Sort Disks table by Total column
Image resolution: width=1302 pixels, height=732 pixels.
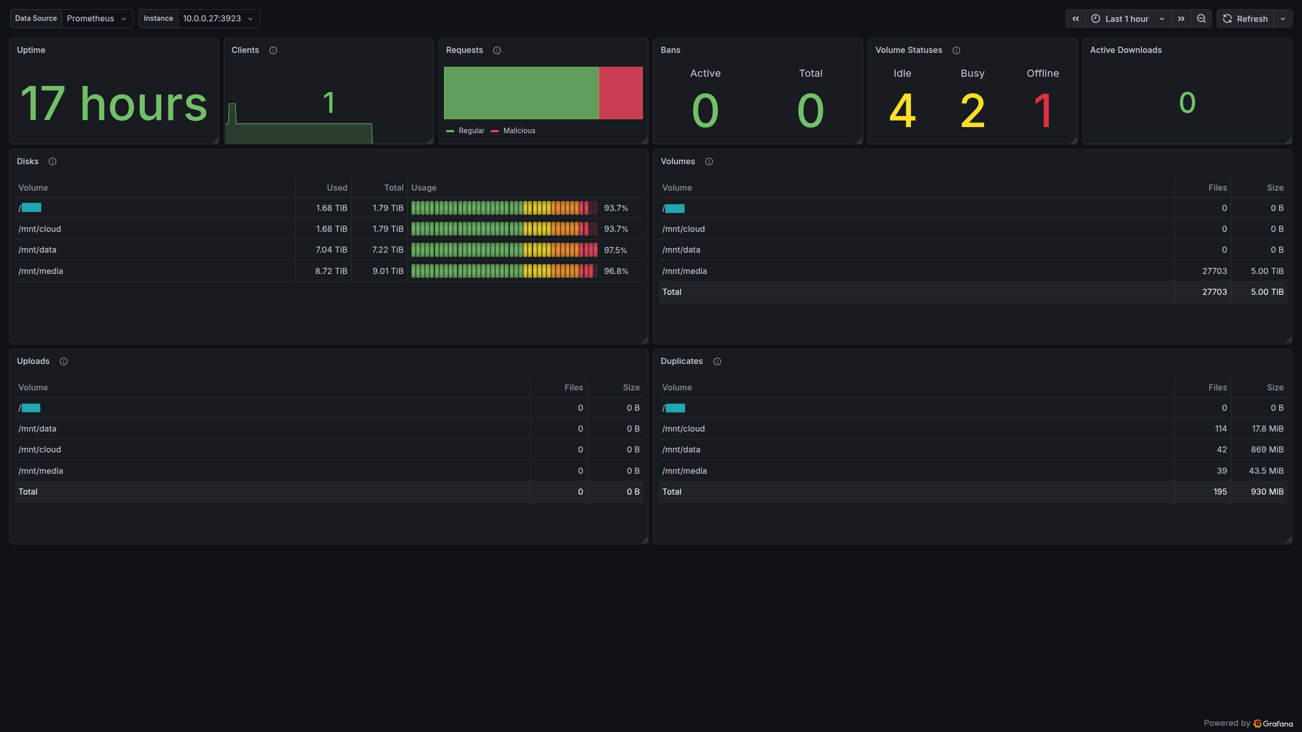tap(394, 188)
